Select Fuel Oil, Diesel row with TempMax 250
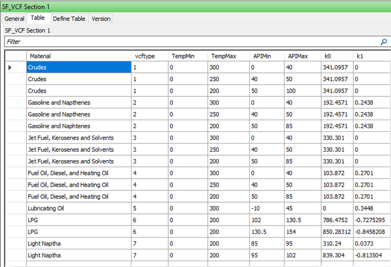 coord(79,185)
